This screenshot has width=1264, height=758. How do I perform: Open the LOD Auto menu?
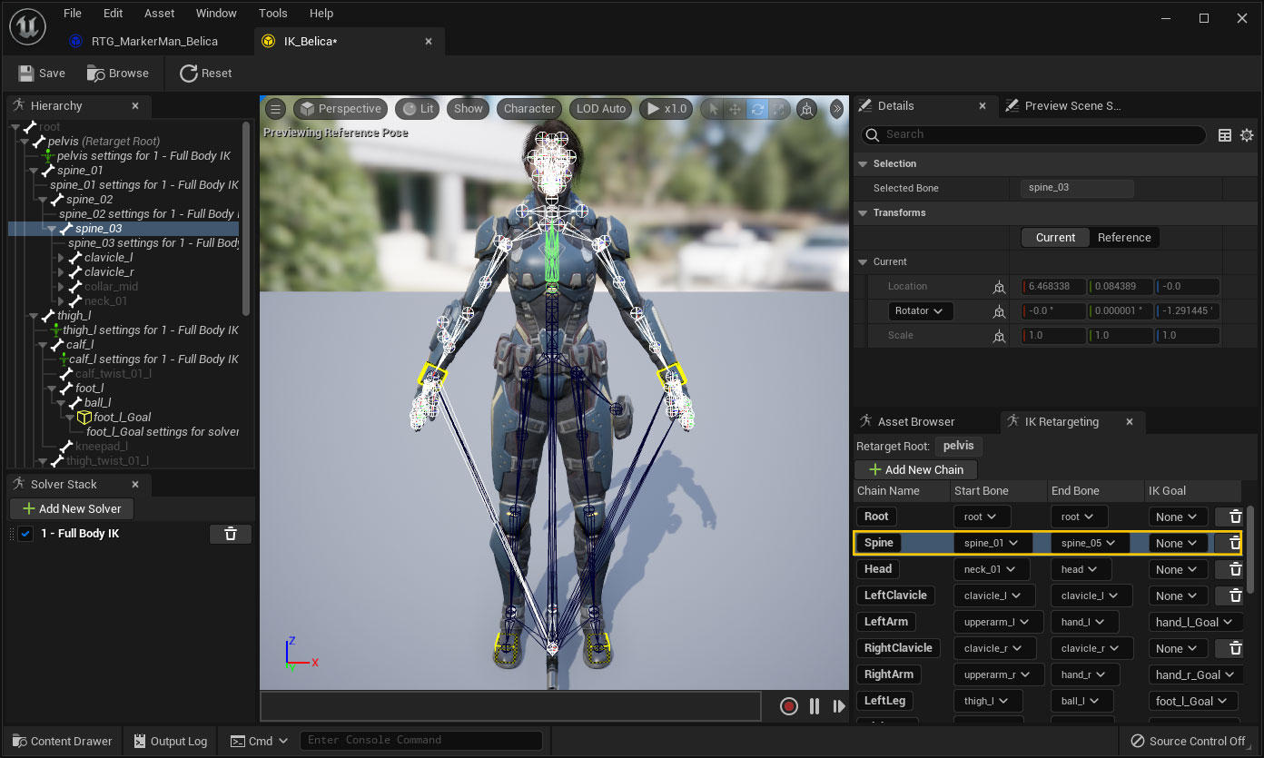(x=601, y=109)
